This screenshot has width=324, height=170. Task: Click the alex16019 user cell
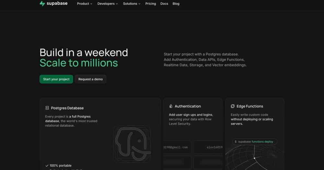pos(208,147)
